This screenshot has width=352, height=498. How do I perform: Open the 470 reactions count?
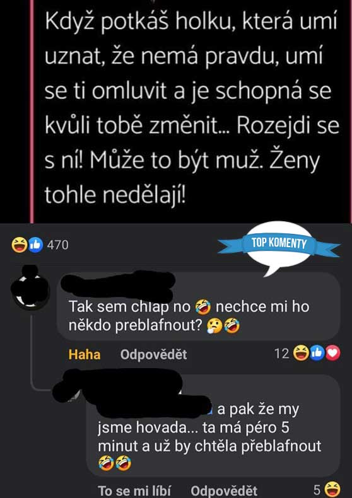57,245
